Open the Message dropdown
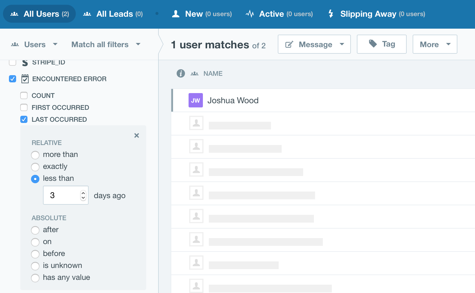 coord(314,44)
